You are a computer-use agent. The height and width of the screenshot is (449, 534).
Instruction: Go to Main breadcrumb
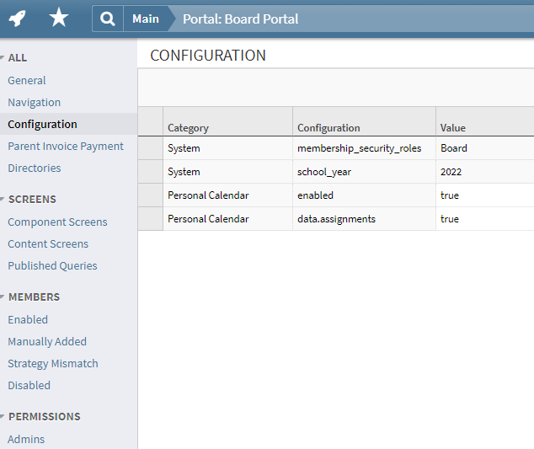click(x=146, y=19)
